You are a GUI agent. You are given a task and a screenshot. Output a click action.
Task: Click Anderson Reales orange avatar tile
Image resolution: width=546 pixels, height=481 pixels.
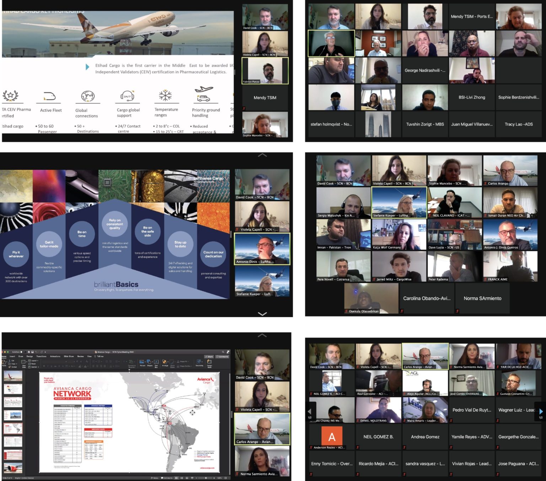coord(332,437)
